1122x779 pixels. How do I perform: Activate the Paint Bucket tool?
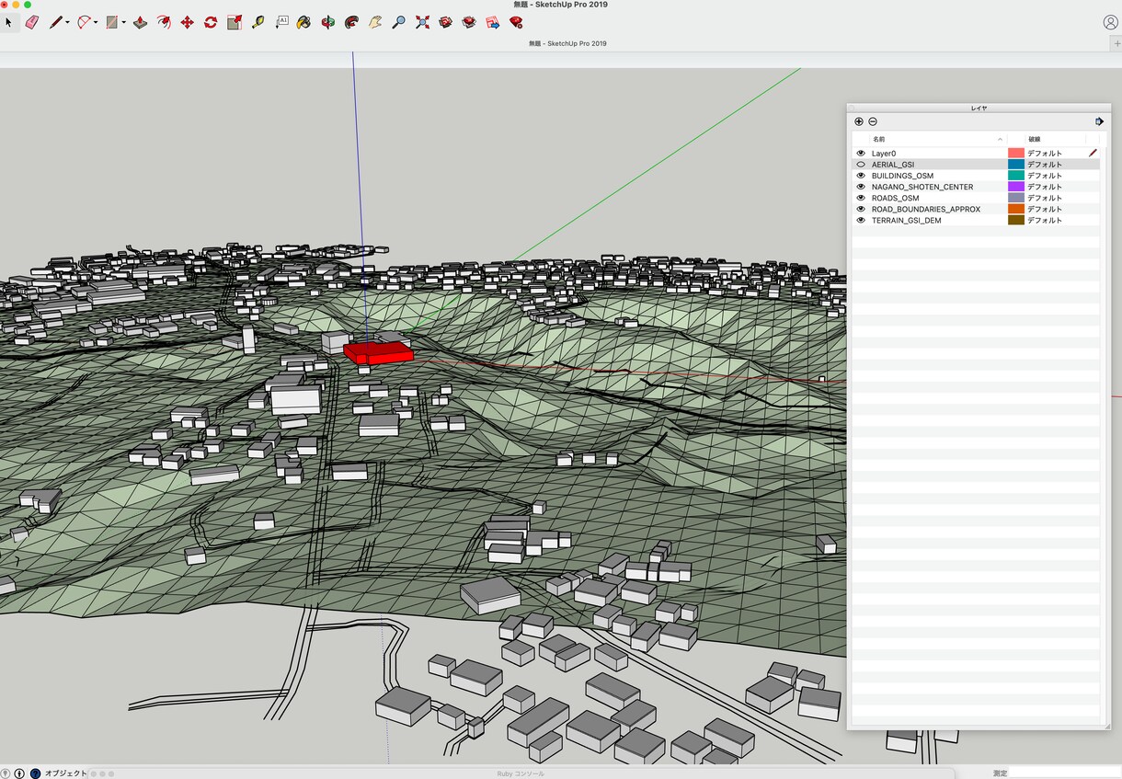click(x=304, y=22)
